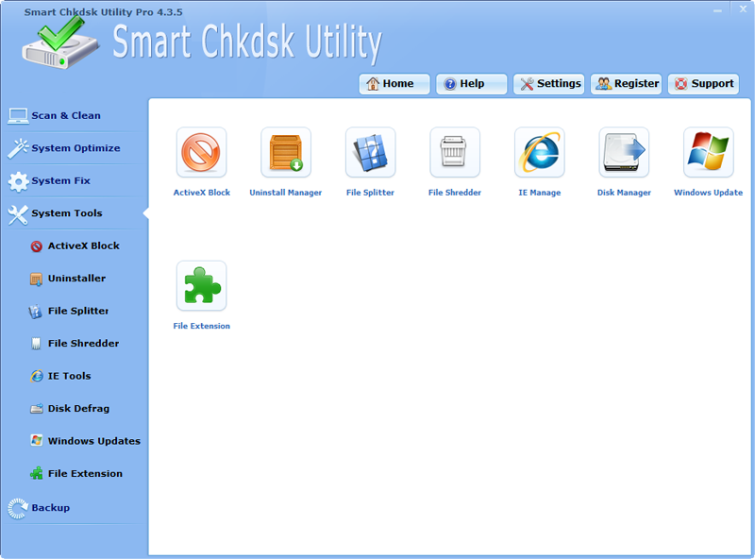
Task: Click the Disk Defrag sidebar icon
Action: [x=37, y=409]
